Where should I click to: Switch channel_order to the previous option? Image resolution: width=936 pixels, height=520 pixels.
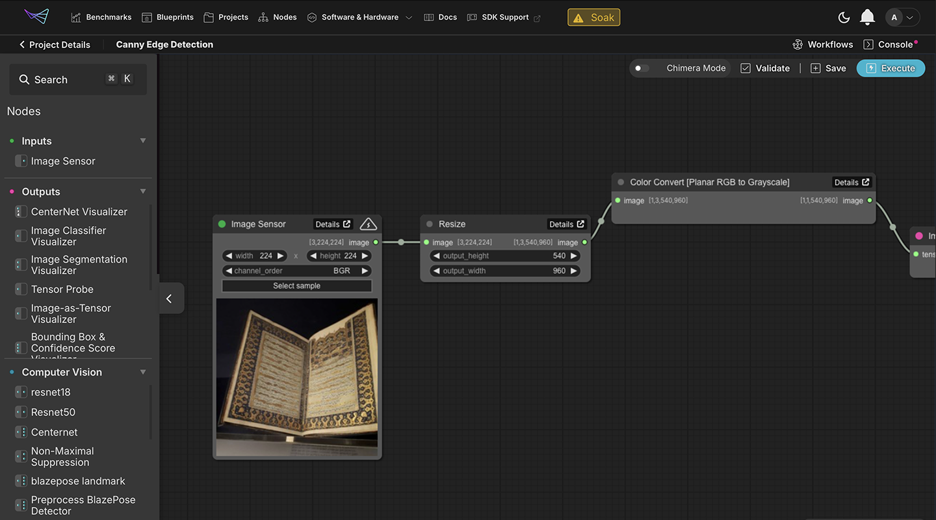click(x=229, y=271)
